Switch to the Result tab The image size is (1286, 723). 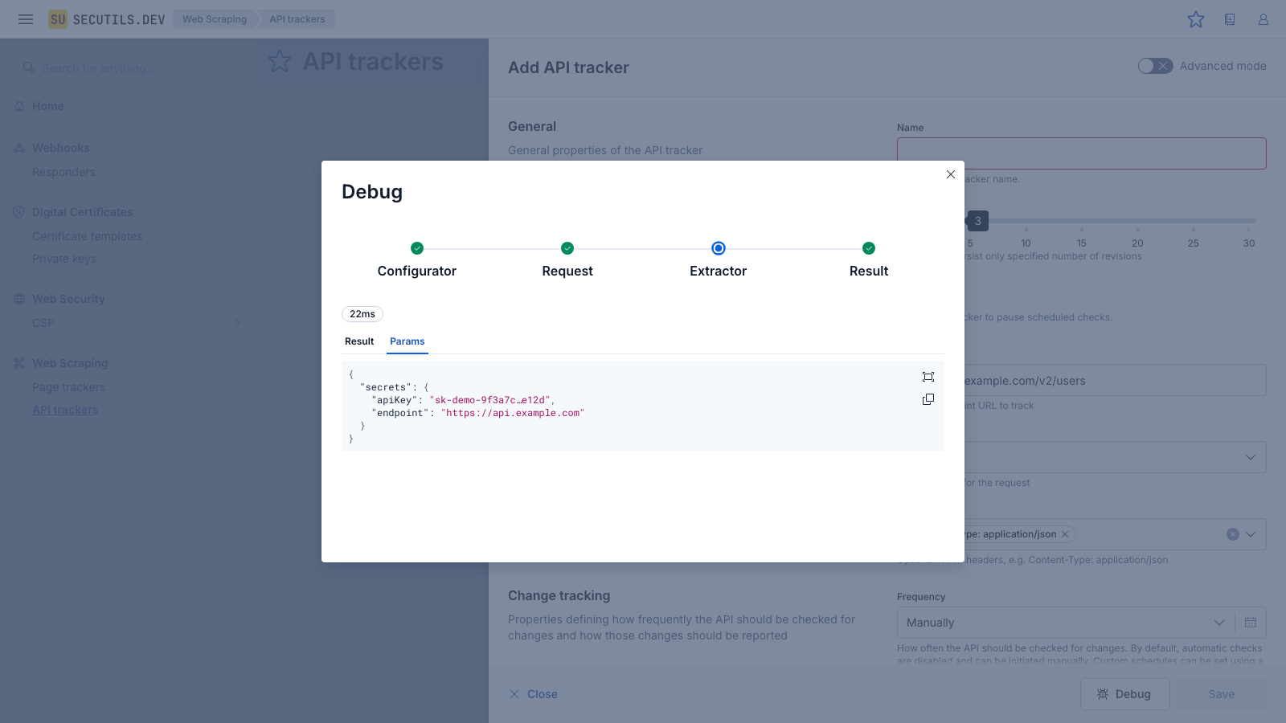click(359, 341)
